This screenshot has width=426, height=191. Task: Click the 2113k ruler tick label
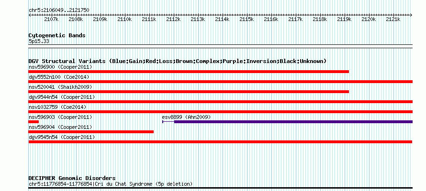(x=198, y=19)
